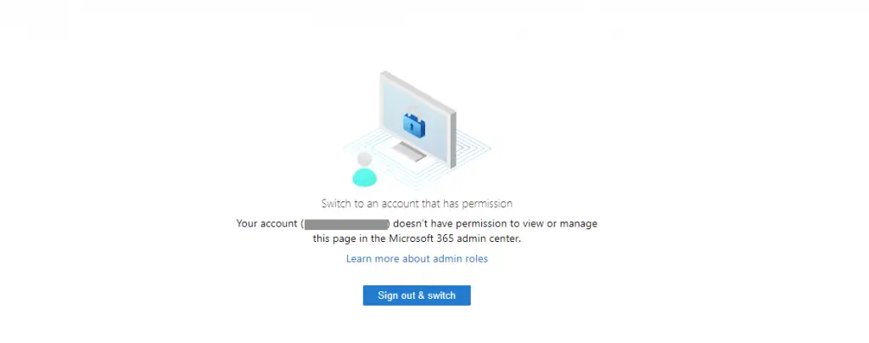The image size is (869, 343).
Task: Click the heading Switch to an account that has permission
Action: [x=417, y=204]
